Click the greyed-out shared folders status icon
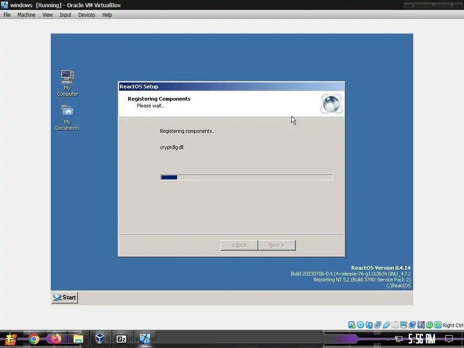This screenshot has height=348, width=464. coord(395,325)
